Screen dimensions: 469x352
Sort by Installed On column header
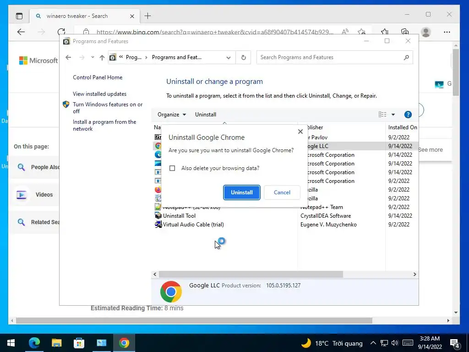(x=402, y=127)
